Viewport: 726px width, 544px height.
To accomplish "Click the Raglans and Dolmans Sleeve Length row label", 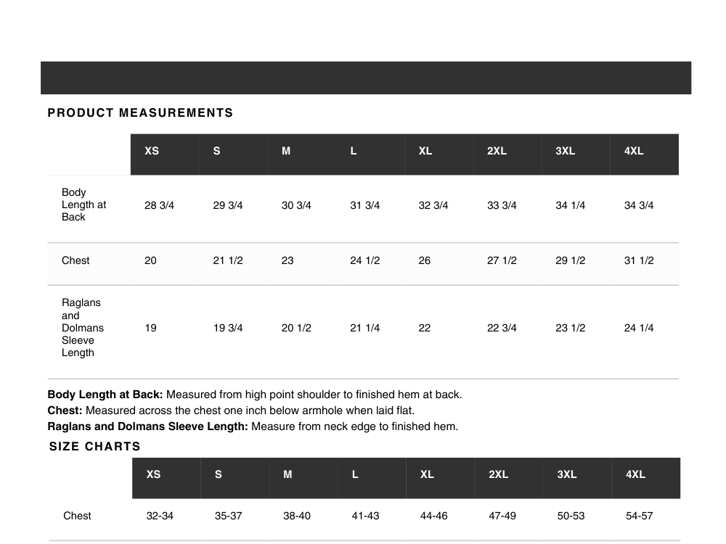I will tap(82, 328).
